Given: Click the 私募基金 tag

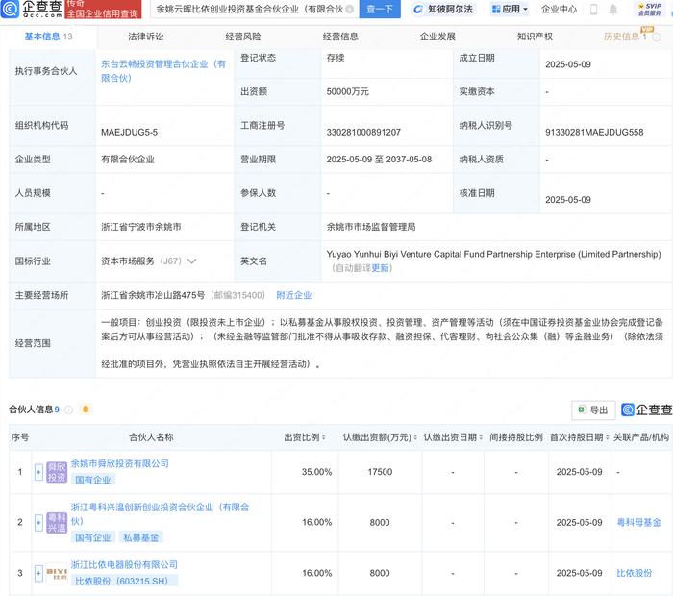Looking at the screenshot, I should click(x=140, y=537).
